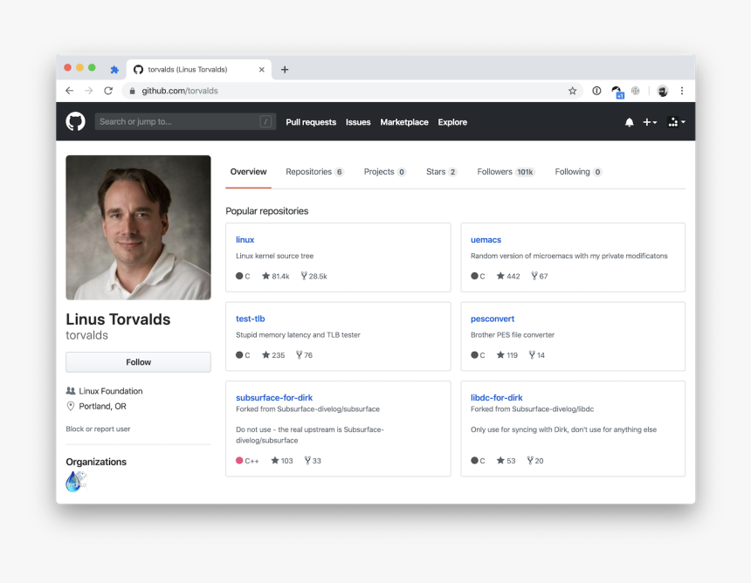Click the fork icon on libdc-for-dirk repo
This screenshot has width=751, height=583.
[530, 461]
